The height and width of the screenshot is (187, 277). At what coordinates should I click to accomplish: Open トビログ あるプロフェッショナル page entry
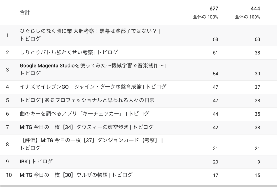pyautogui.click(x=87, y=100)
